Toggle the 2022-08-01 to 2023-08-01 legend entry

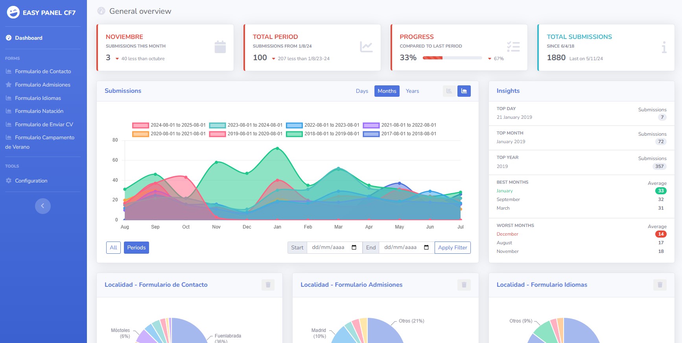pyautogui.click(x=294, y=125)
